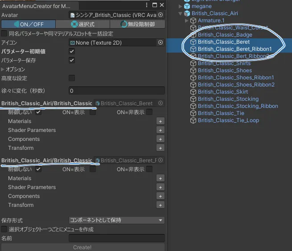Click the cube icon beside British_Classic_Tie

tap(193, 113)
